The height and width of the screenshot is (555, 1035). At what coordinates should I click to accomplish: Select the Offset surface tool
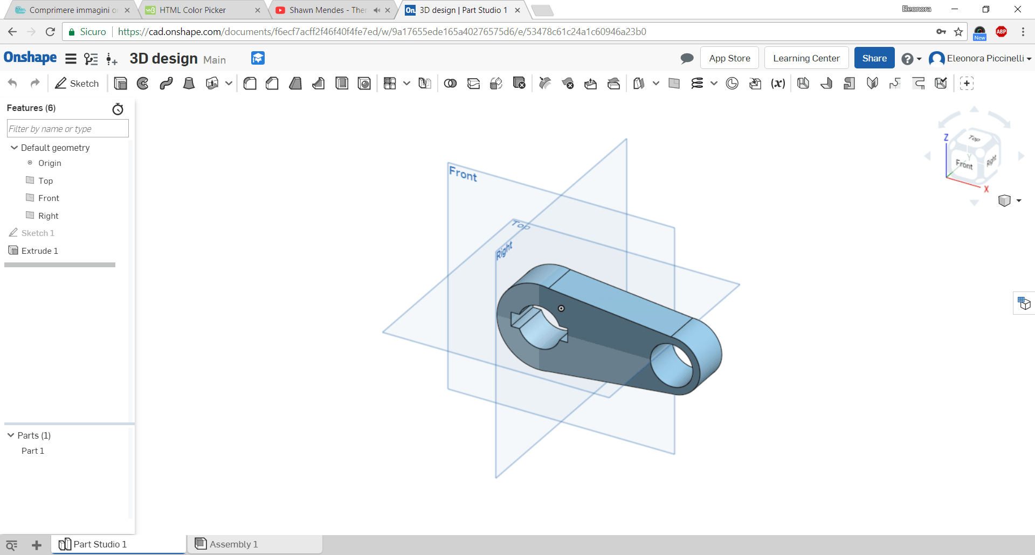[x=639, y=84]
